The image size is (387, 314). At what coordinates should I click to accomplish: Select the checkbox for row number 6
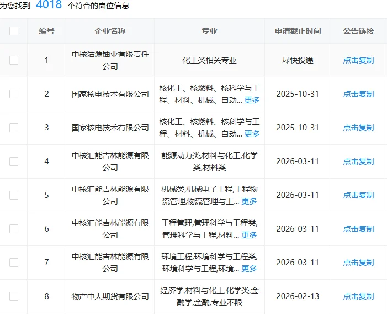pos(14,229)
